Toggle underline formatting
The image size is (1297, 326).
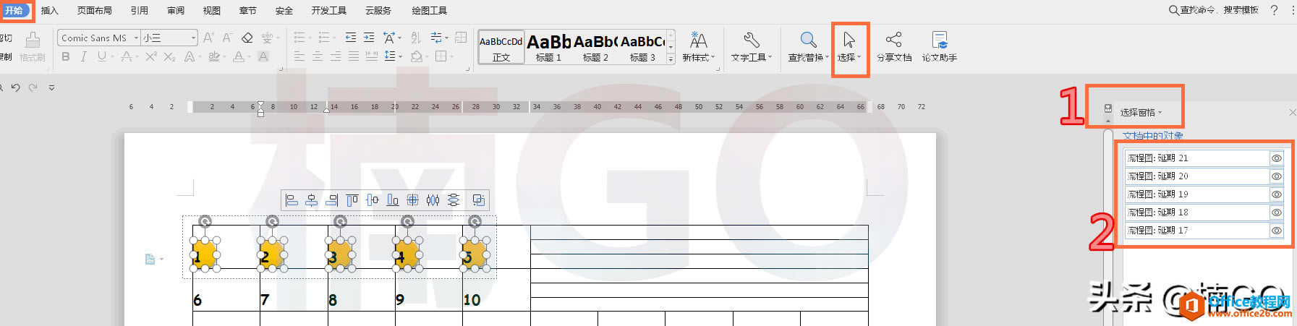click(101, 56)
